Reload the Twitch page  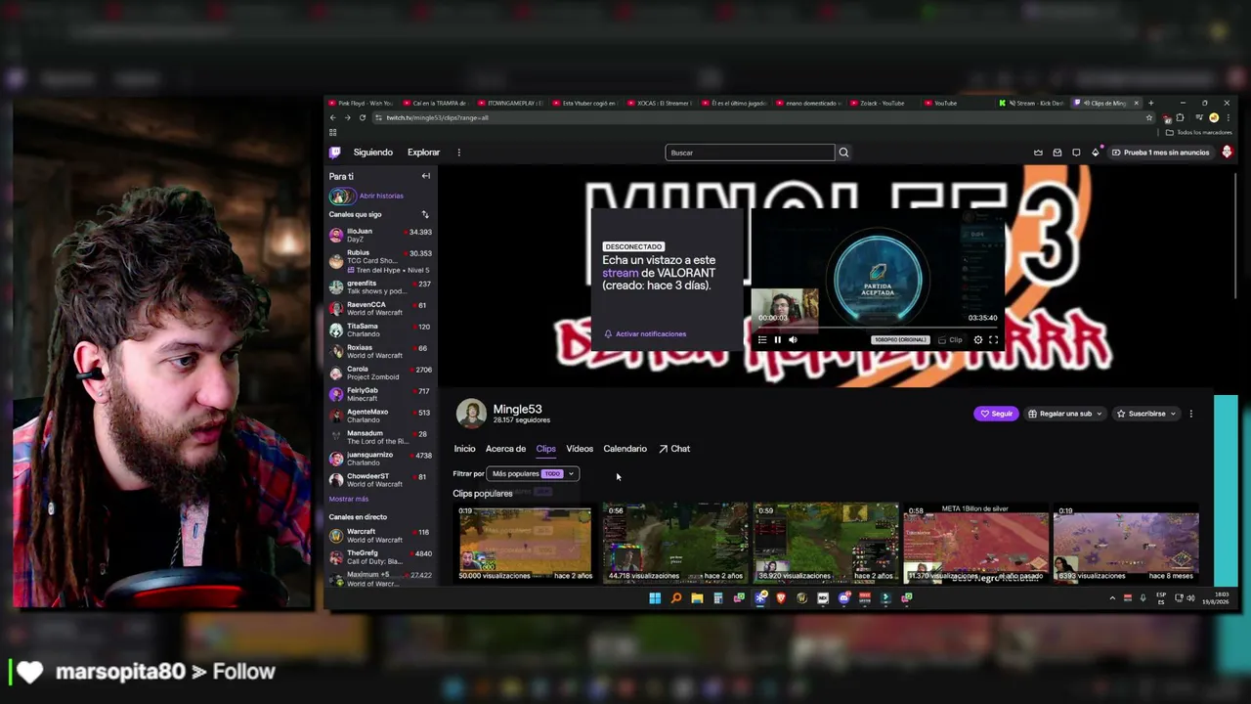pos(363,117)
